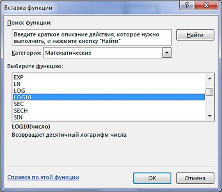Select EXP in the function list

[x=109, y=77]
